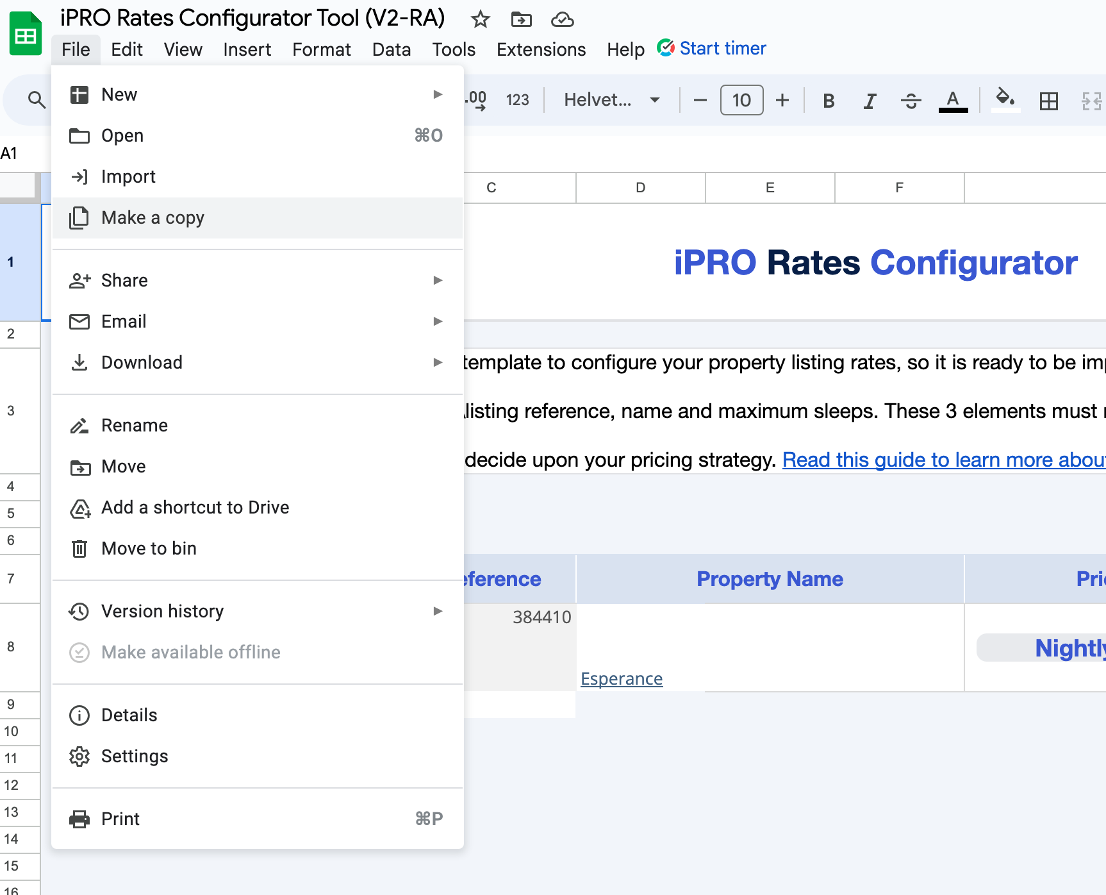Open the text color picker
The width and height of the screenshot is (1106, 895).
[x=953, y=101]
